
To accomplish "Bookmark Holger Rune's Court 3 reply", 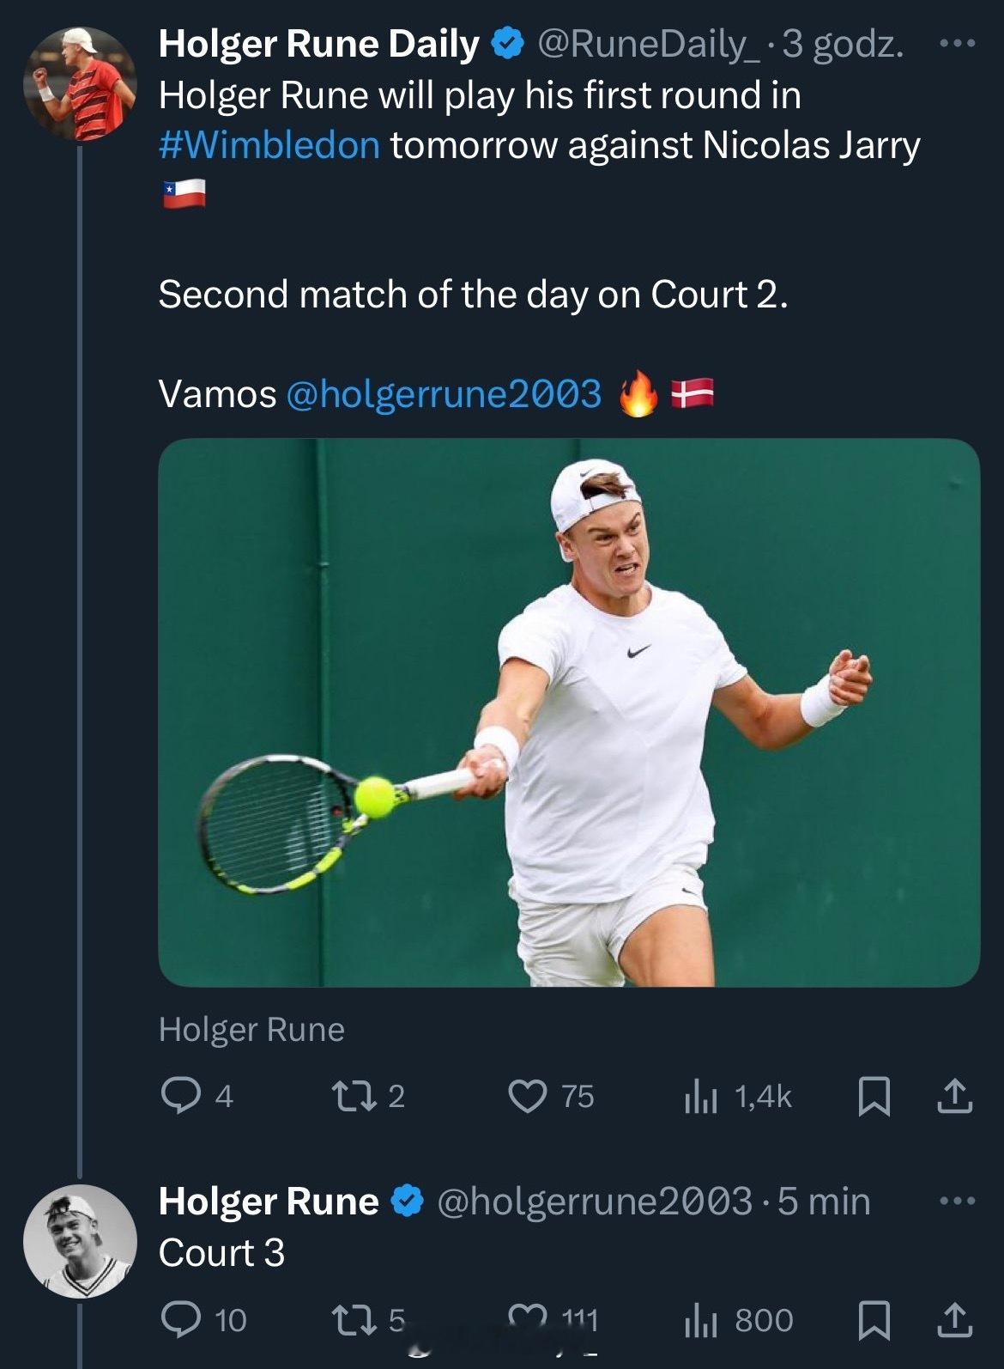I will pyautogui.click(x=874, y=1321).
